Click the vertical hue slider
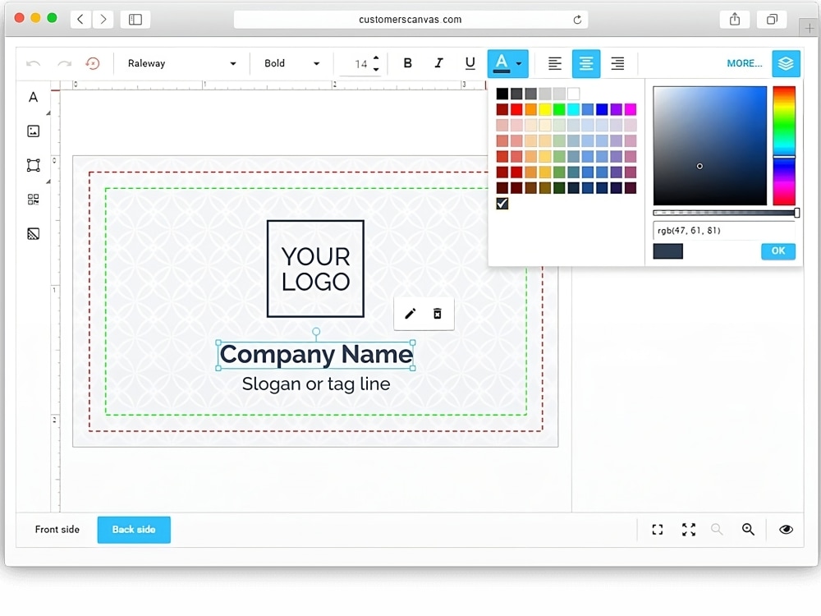 (x=784, y=145)
